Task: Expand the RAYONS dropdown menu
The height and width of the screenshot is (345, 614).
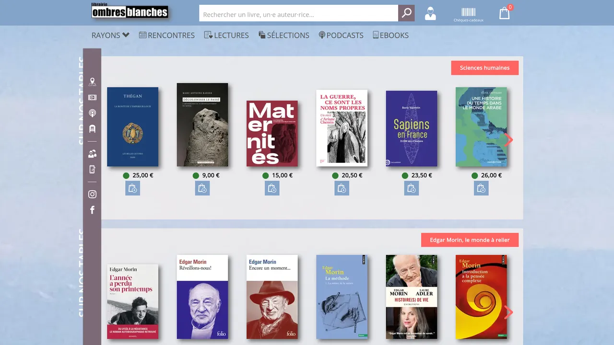Action: [x=110, y=35]
